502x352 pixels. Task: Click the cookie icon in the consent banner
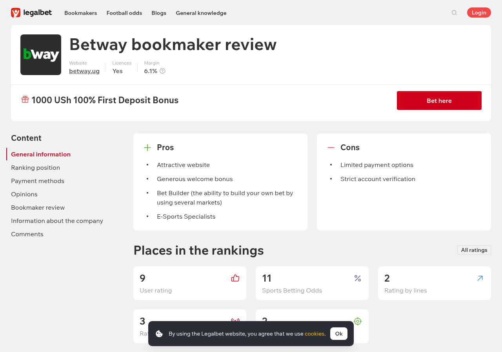click(x=159, y=334)
